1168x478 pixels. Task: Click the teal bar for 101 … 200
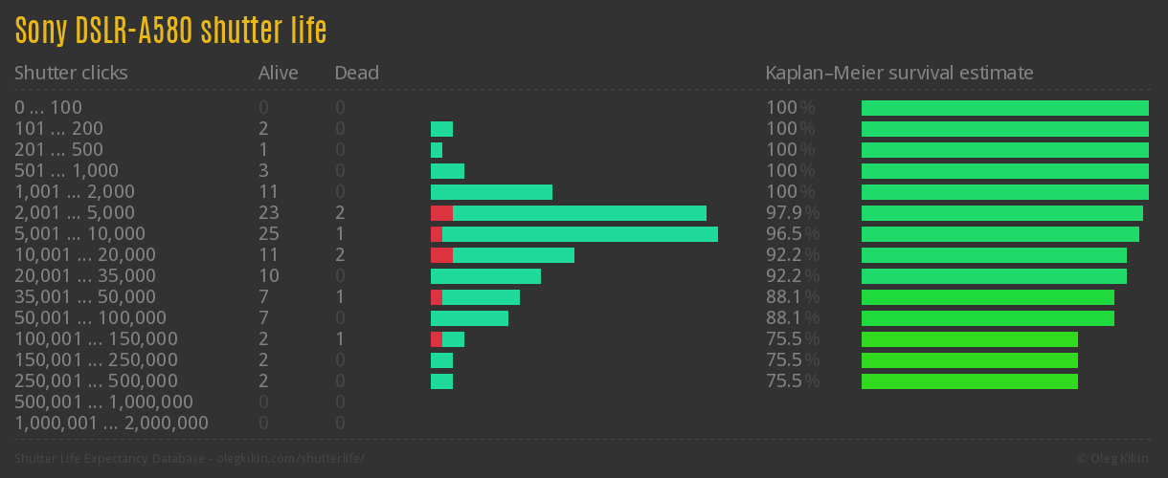441,129
